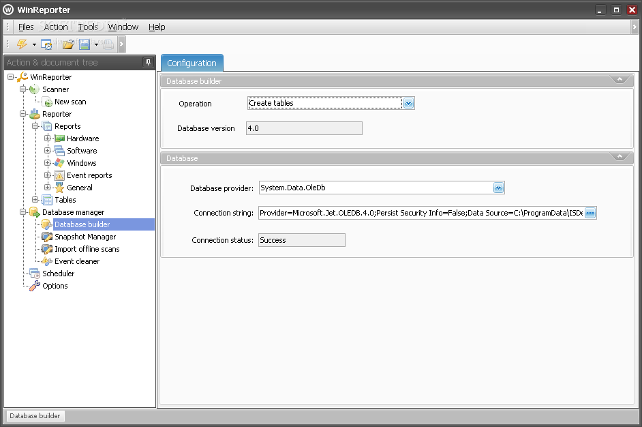Click the General star icon
Image resolution: width=642 pixels, height=427 pixels.
click(x=59, y=188)
